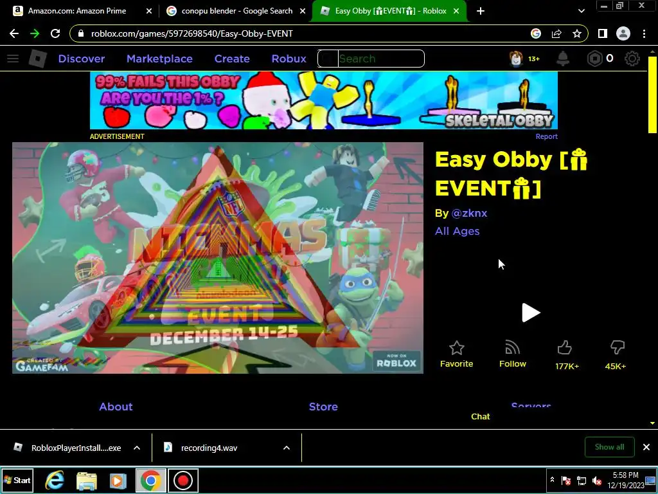Click the Skeletal Obby advertisement banner
Screen dimensions: 658x494
tap(324, 100)
